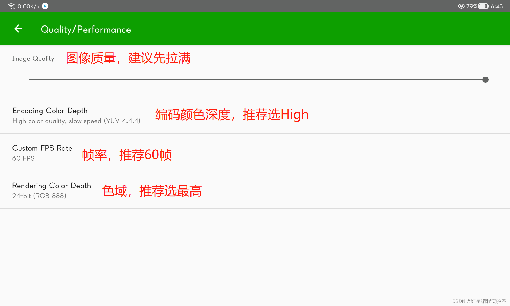510x306 pixels.
Task: Click the Image Quality slider handle
Action: click(x=486, y=80)
